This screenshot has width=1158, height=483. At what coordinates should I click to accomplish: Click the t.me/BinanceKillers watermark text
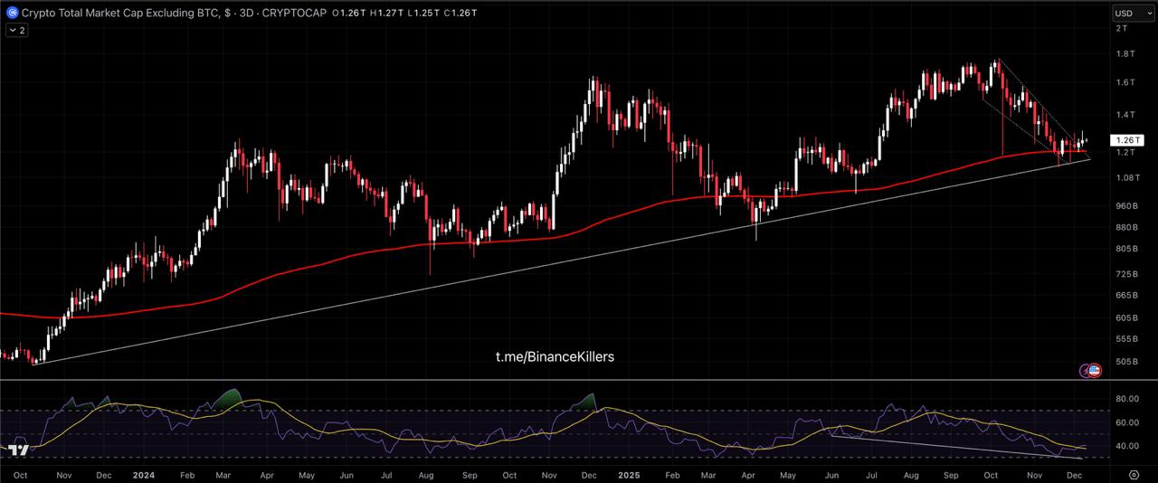coord(555,357)
